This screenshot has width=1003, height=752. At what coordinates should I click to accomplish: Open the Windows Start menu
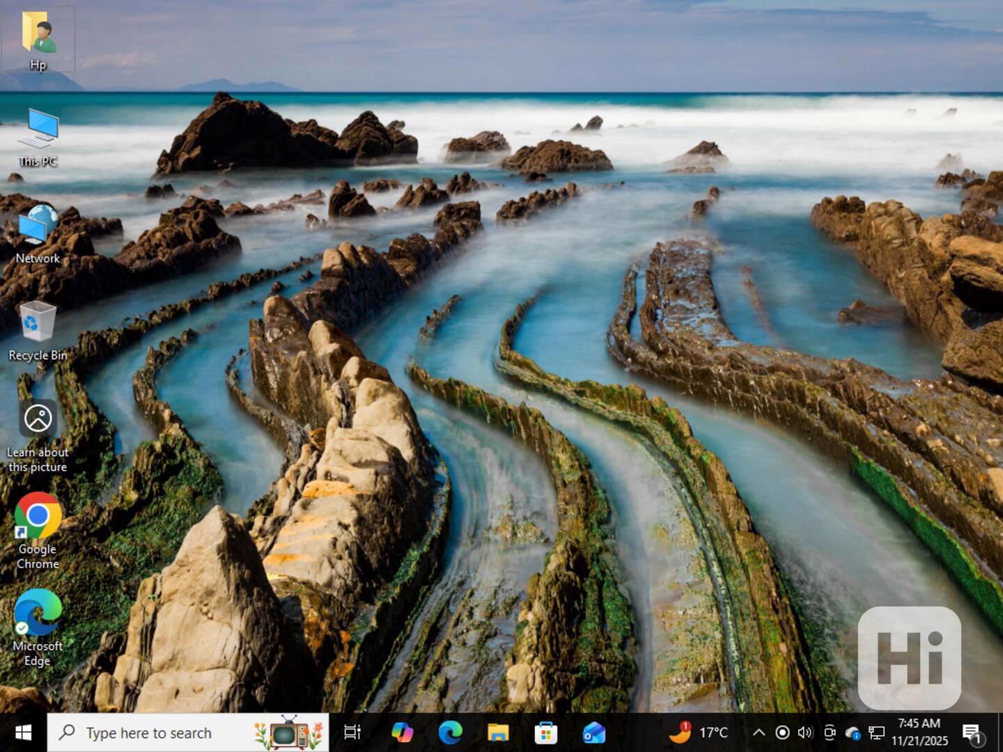[23, 733]
